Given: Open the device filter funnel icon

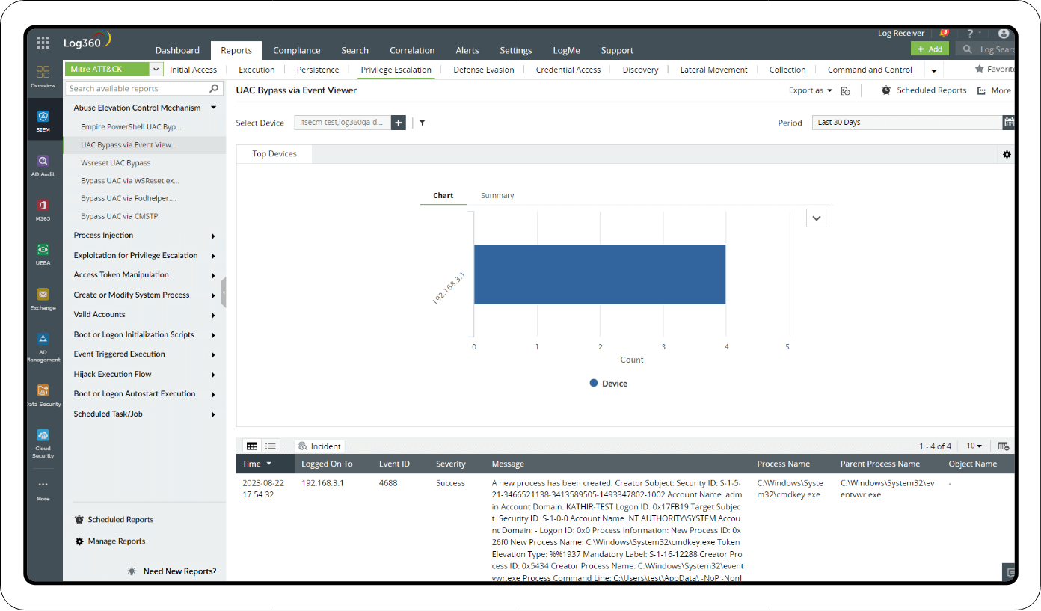Looking at the screenshot, I should [x=422, y=123].
